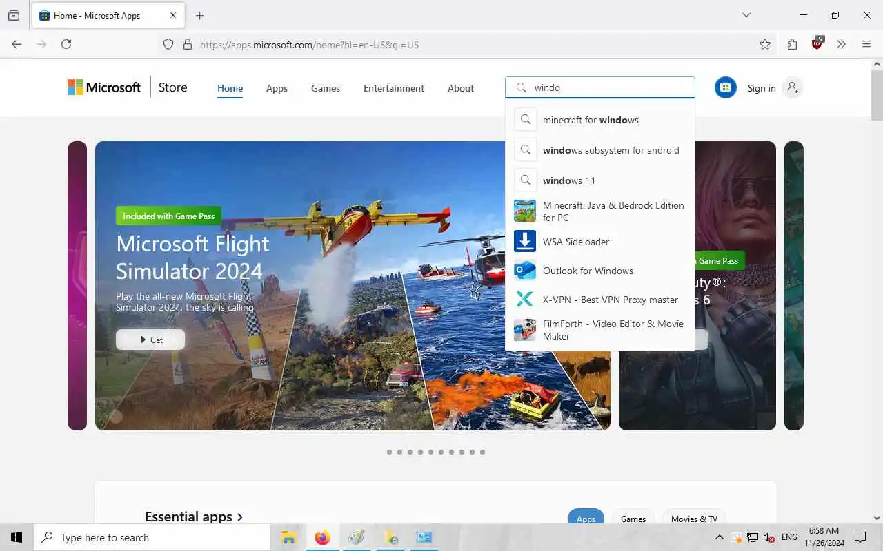Viewport: 883px width, 551px height.
Task: Close the Home - Microsoft Apps tab
Action: [x=173, y=15]
